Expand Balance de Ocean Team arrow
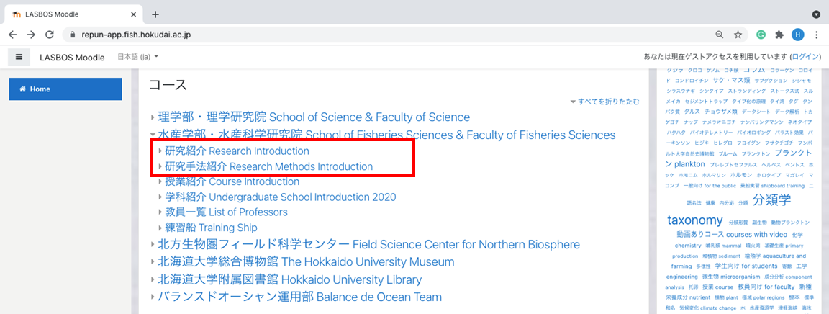This screenshot has height=314, width=829. pyautogui.click(x=153, y=297)
